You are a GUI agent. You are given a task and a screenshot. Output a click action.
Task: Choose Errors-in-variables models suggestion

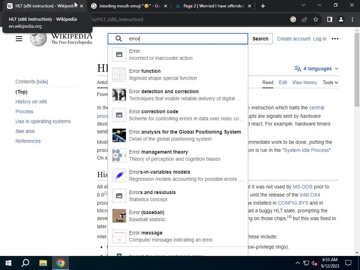click(178, 175)
